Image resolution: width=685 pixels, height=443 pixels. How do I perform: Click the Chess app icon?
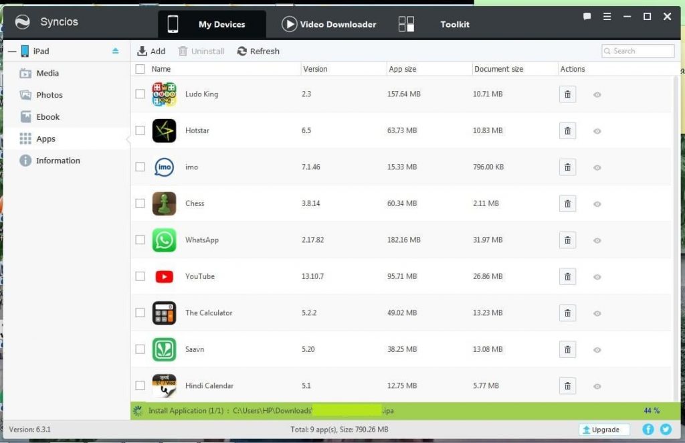(x=164, y=203)
